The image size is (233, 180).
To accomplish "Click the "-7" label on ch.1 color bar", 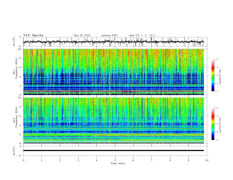I will coord(217,91).
